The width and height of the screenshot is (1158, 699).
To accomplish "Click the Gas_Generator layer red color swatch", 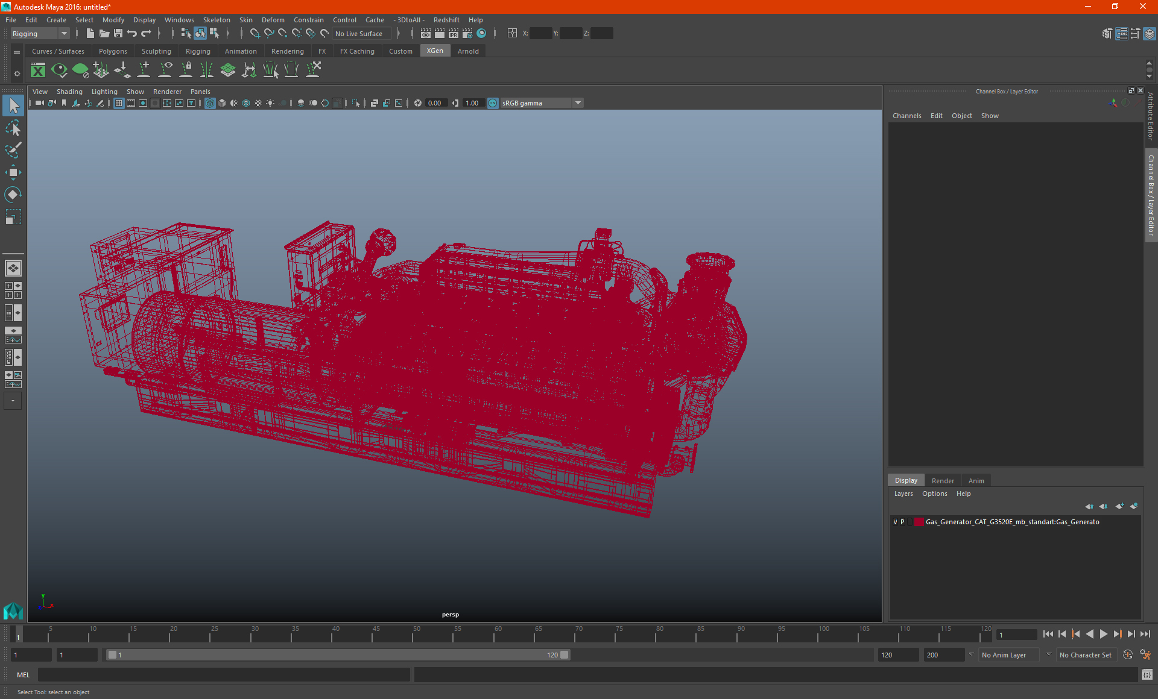I will pos(919,522).
